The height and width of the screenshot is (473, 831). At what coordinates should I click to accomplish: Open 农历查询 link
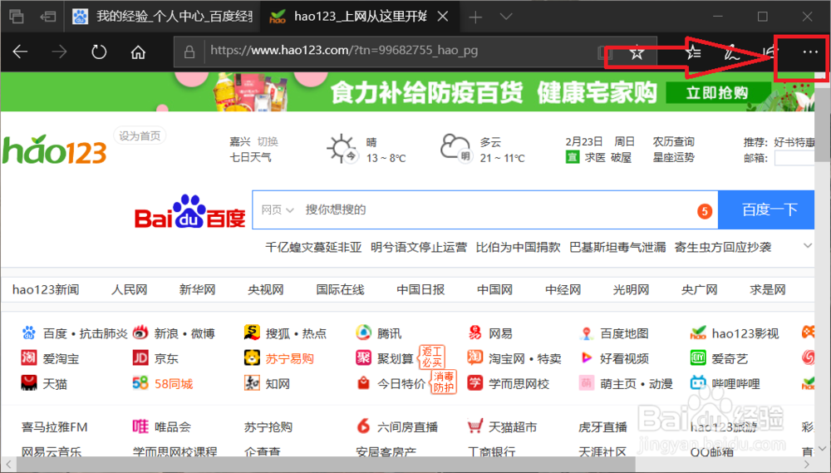pyautogui.click(x=674, y=141)
